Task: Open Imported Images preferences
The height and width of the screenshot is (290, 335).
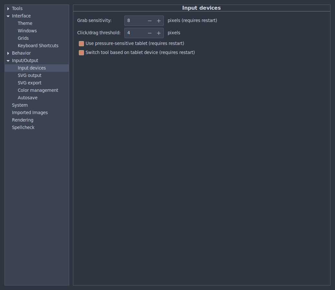Action: pos(30,113)
